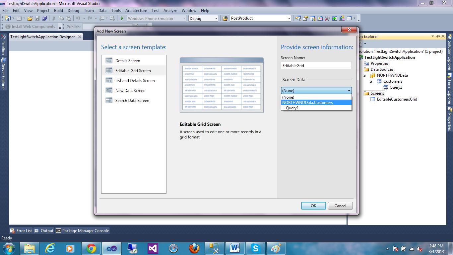
Task: Open Skype from the taskbar
Action: (x=255, y=248)
